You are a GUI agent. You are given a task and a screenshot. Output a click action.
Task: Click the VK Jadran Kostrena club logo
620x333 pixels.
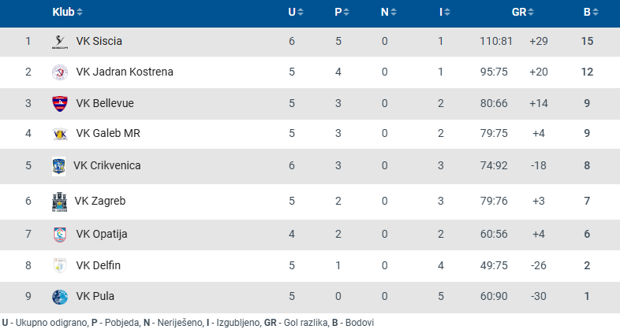[59, 72]
